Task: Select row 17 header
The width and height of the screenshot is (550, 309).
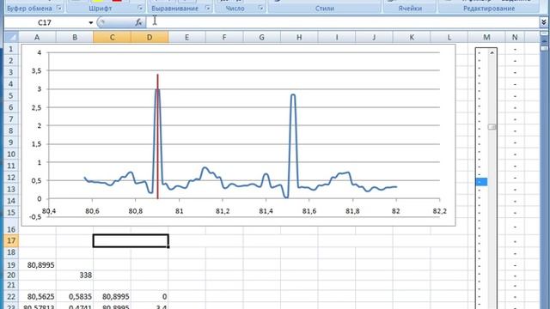Action: 11,240
